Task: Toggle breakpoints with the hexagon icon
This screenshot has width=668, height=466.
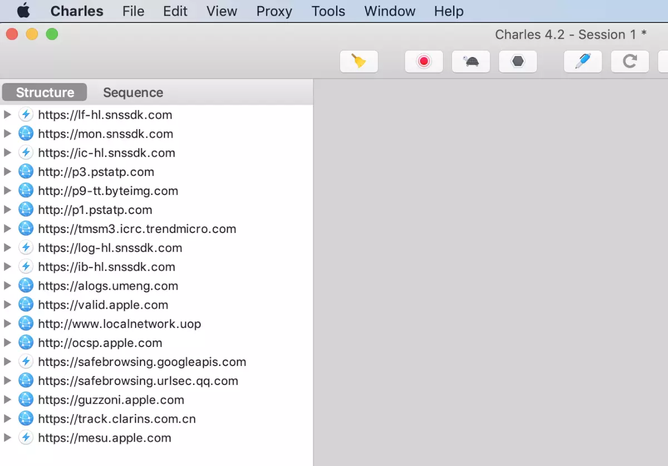Action: 518,61
